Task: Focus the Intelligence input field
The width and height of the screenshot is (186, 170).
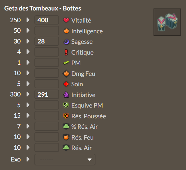Action: [47, 31]
